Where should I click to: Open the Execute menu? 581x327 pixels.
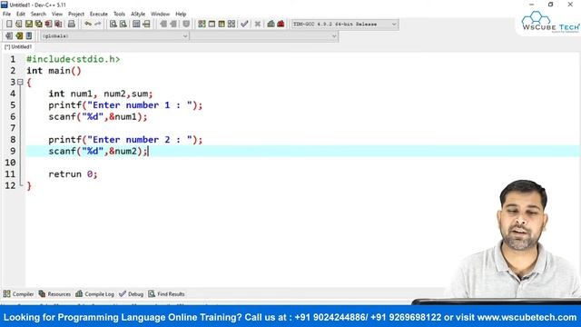(99, 15)
